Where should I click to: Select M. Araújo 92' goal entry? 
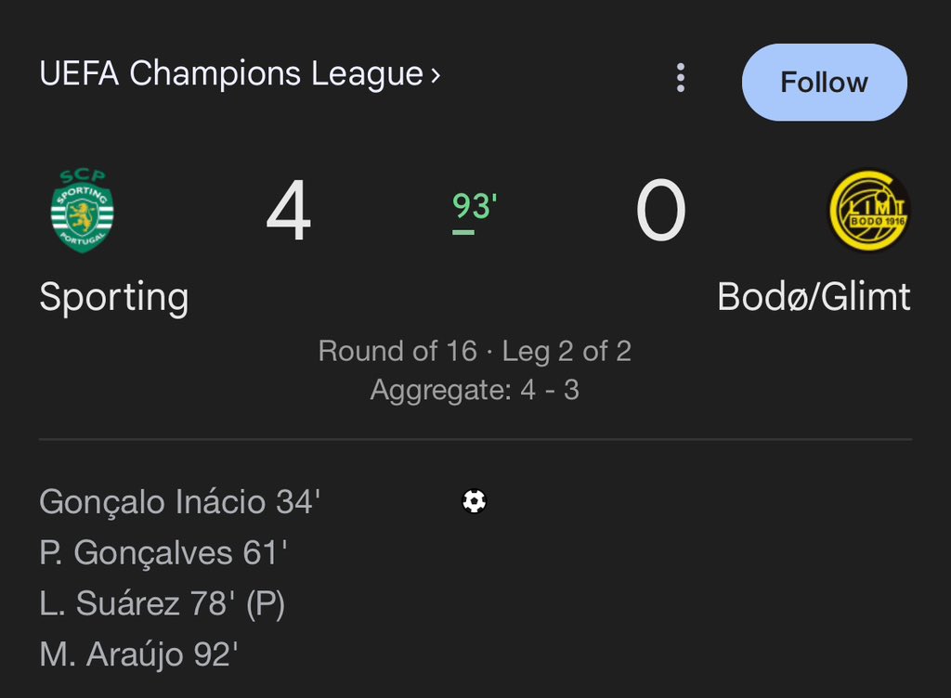tap(138, 655)
